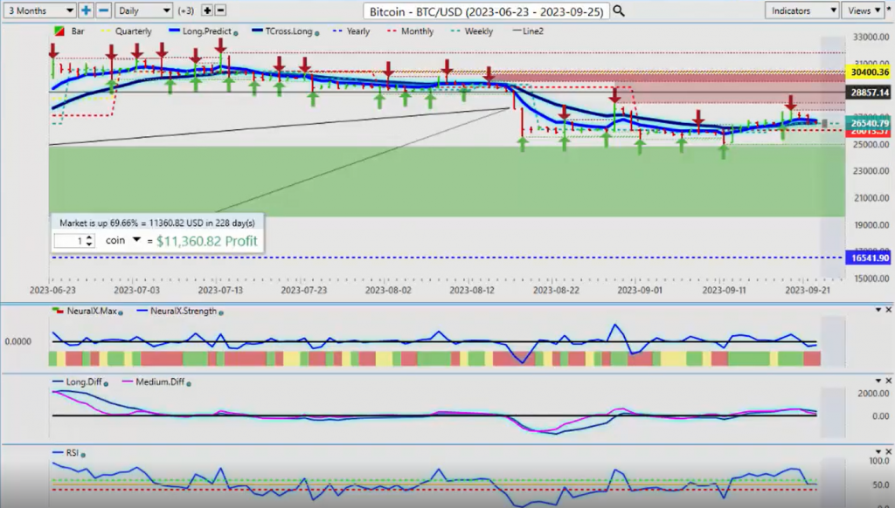Click the settings dot next to RSI
Viewport: 895px width, 508px height.
pos(83,455)
